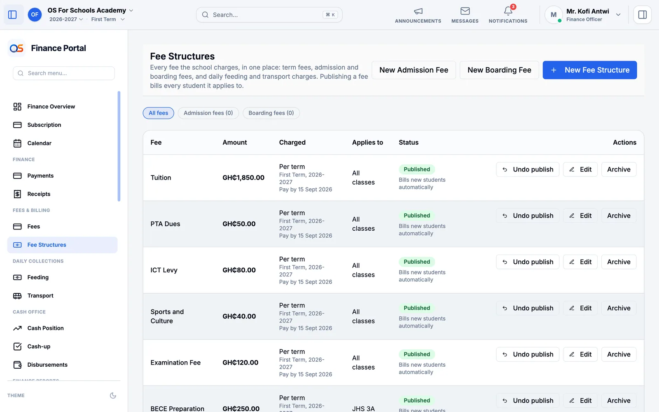Click the sidebar vertical scrollbar
The height and width of the screenshot is (412, 659).
tap(119, 146)
